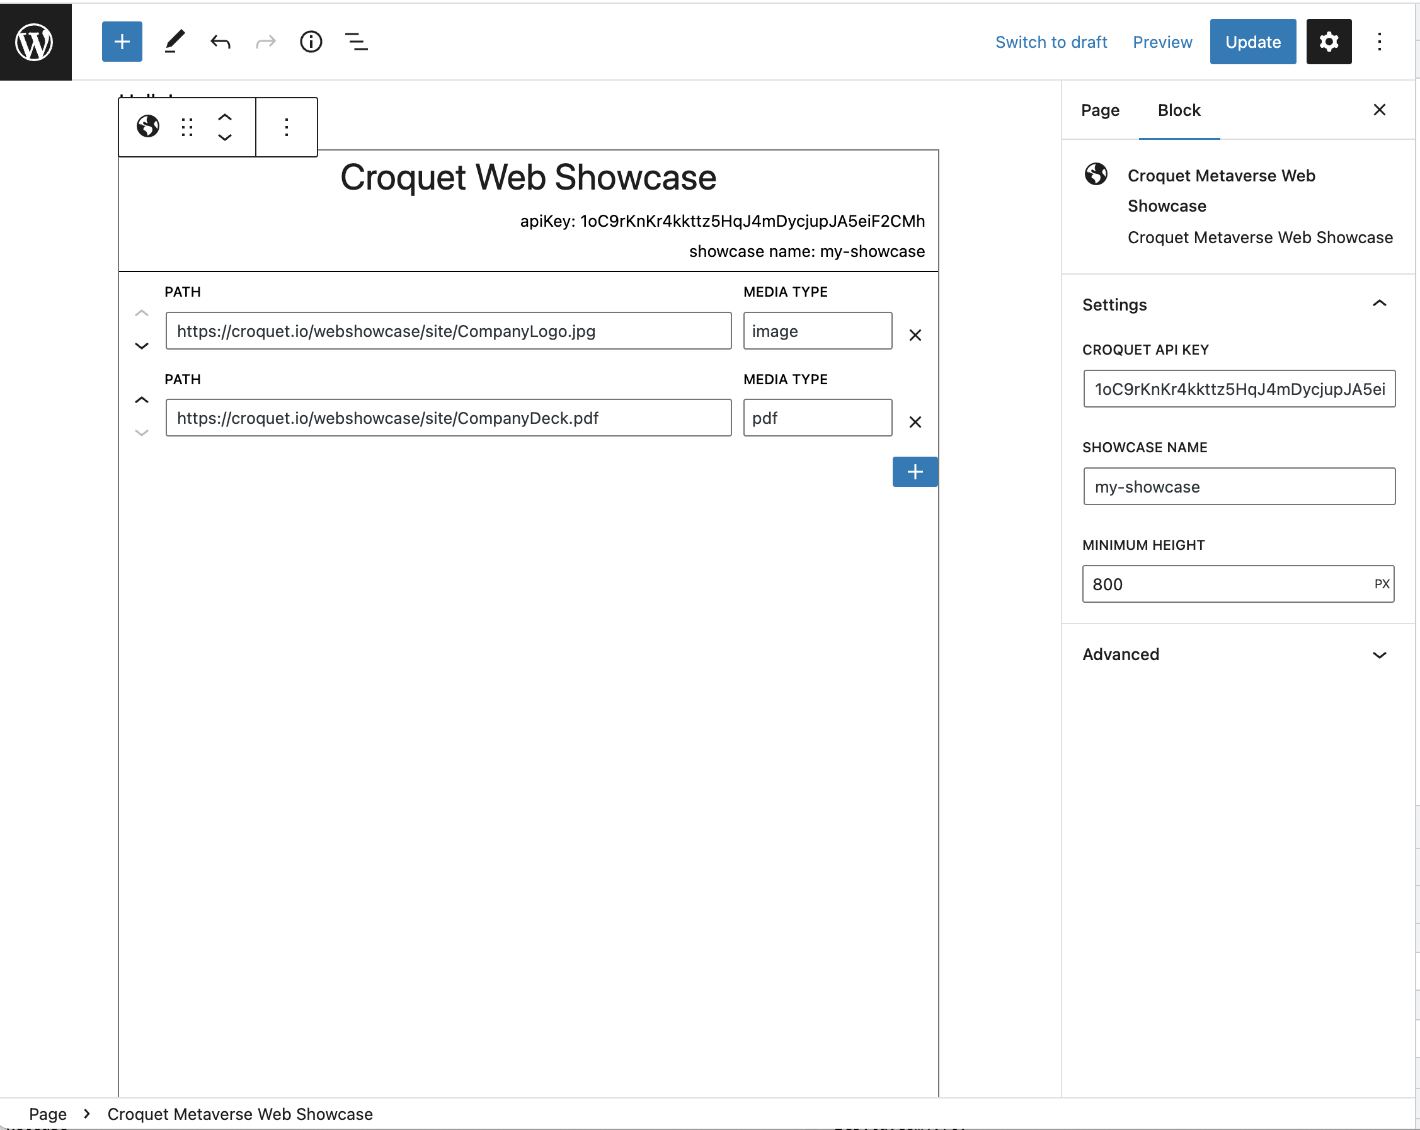Select the Block tab
The height and width of the screenshot is (1130, 1420).
point(1179,110)
